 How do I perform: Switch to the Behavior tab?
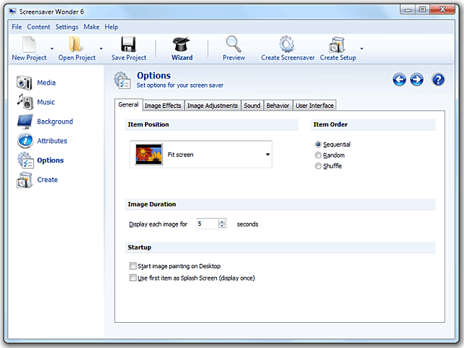tap(277, 106)
